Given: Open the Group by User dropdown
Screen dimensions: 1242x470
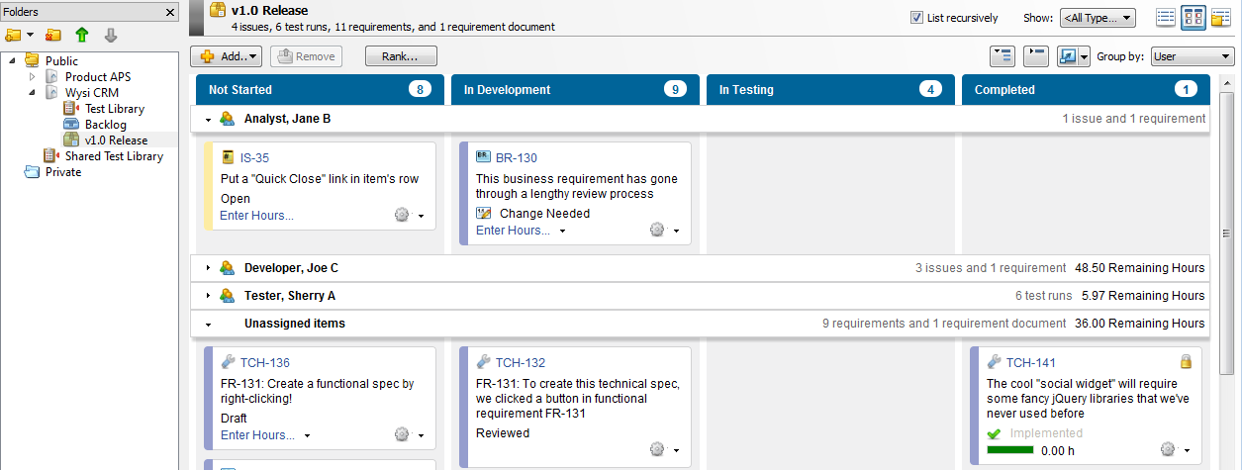Looking at the screenshot, I should click(1192, 56).
